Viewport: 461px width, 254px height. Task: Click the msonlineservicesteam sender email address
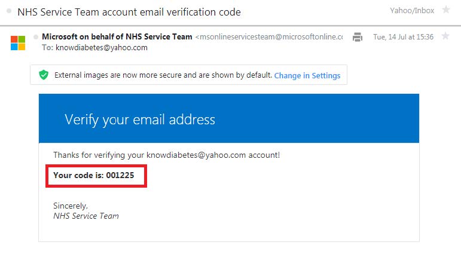(x=269, y=36)
